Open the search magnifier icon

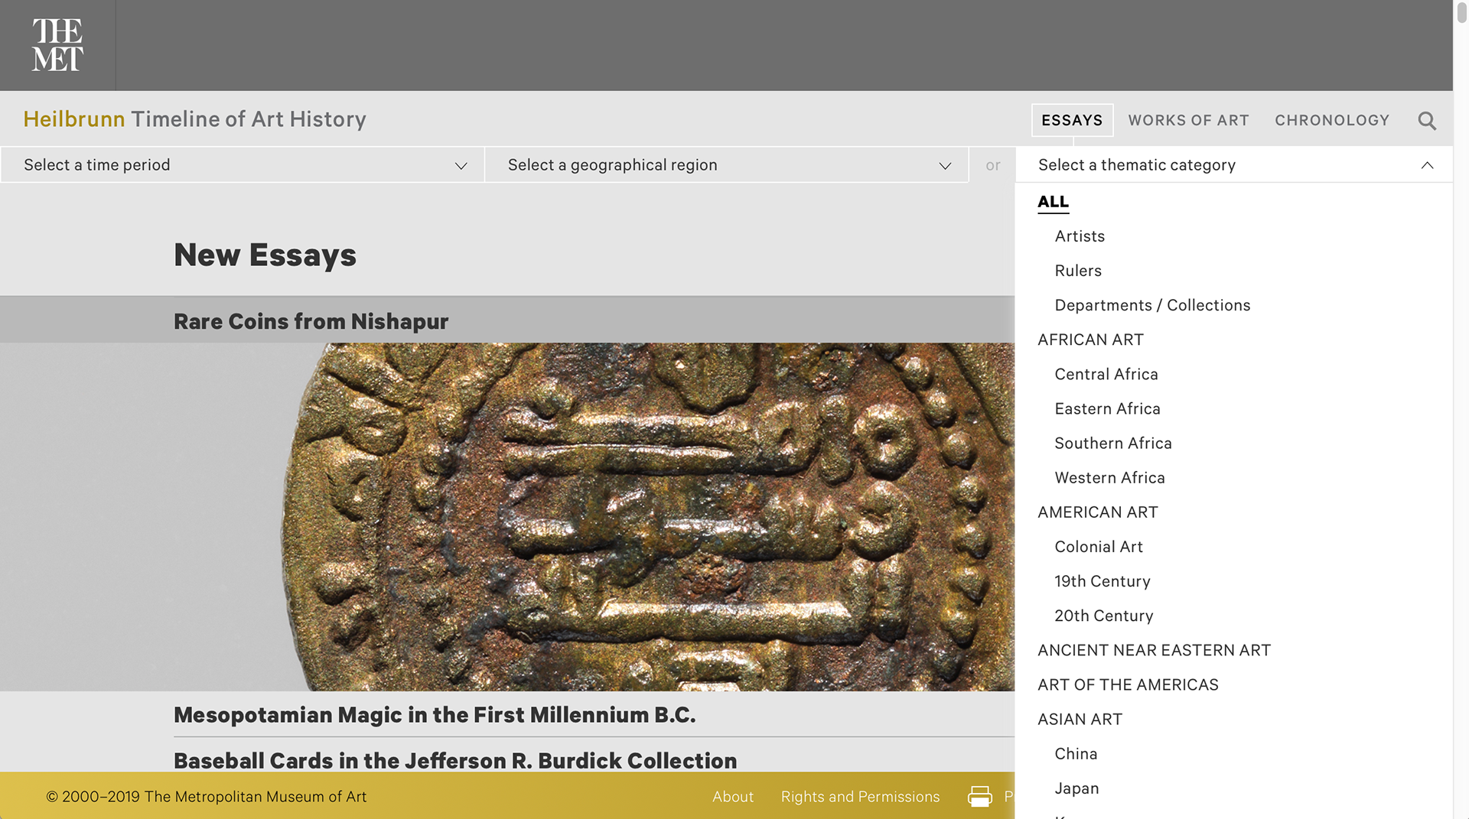click(1426, 120)
